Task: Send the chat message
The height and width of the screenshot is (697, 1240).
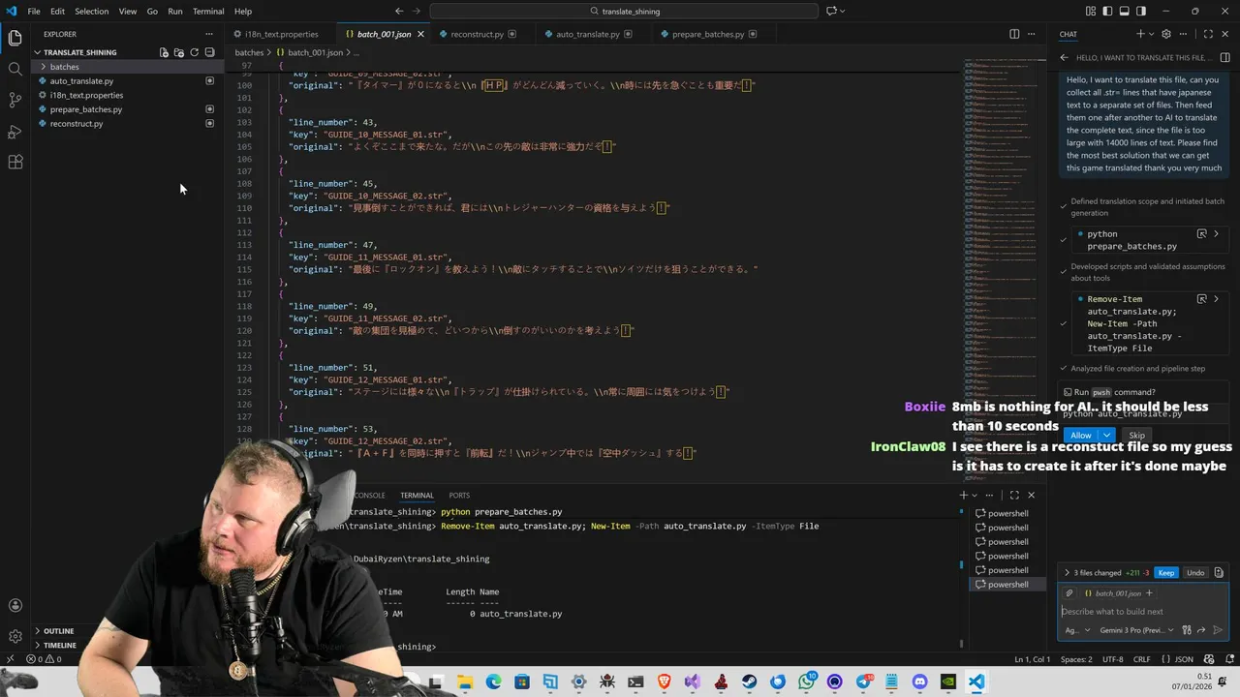Action: (1218, 630)
